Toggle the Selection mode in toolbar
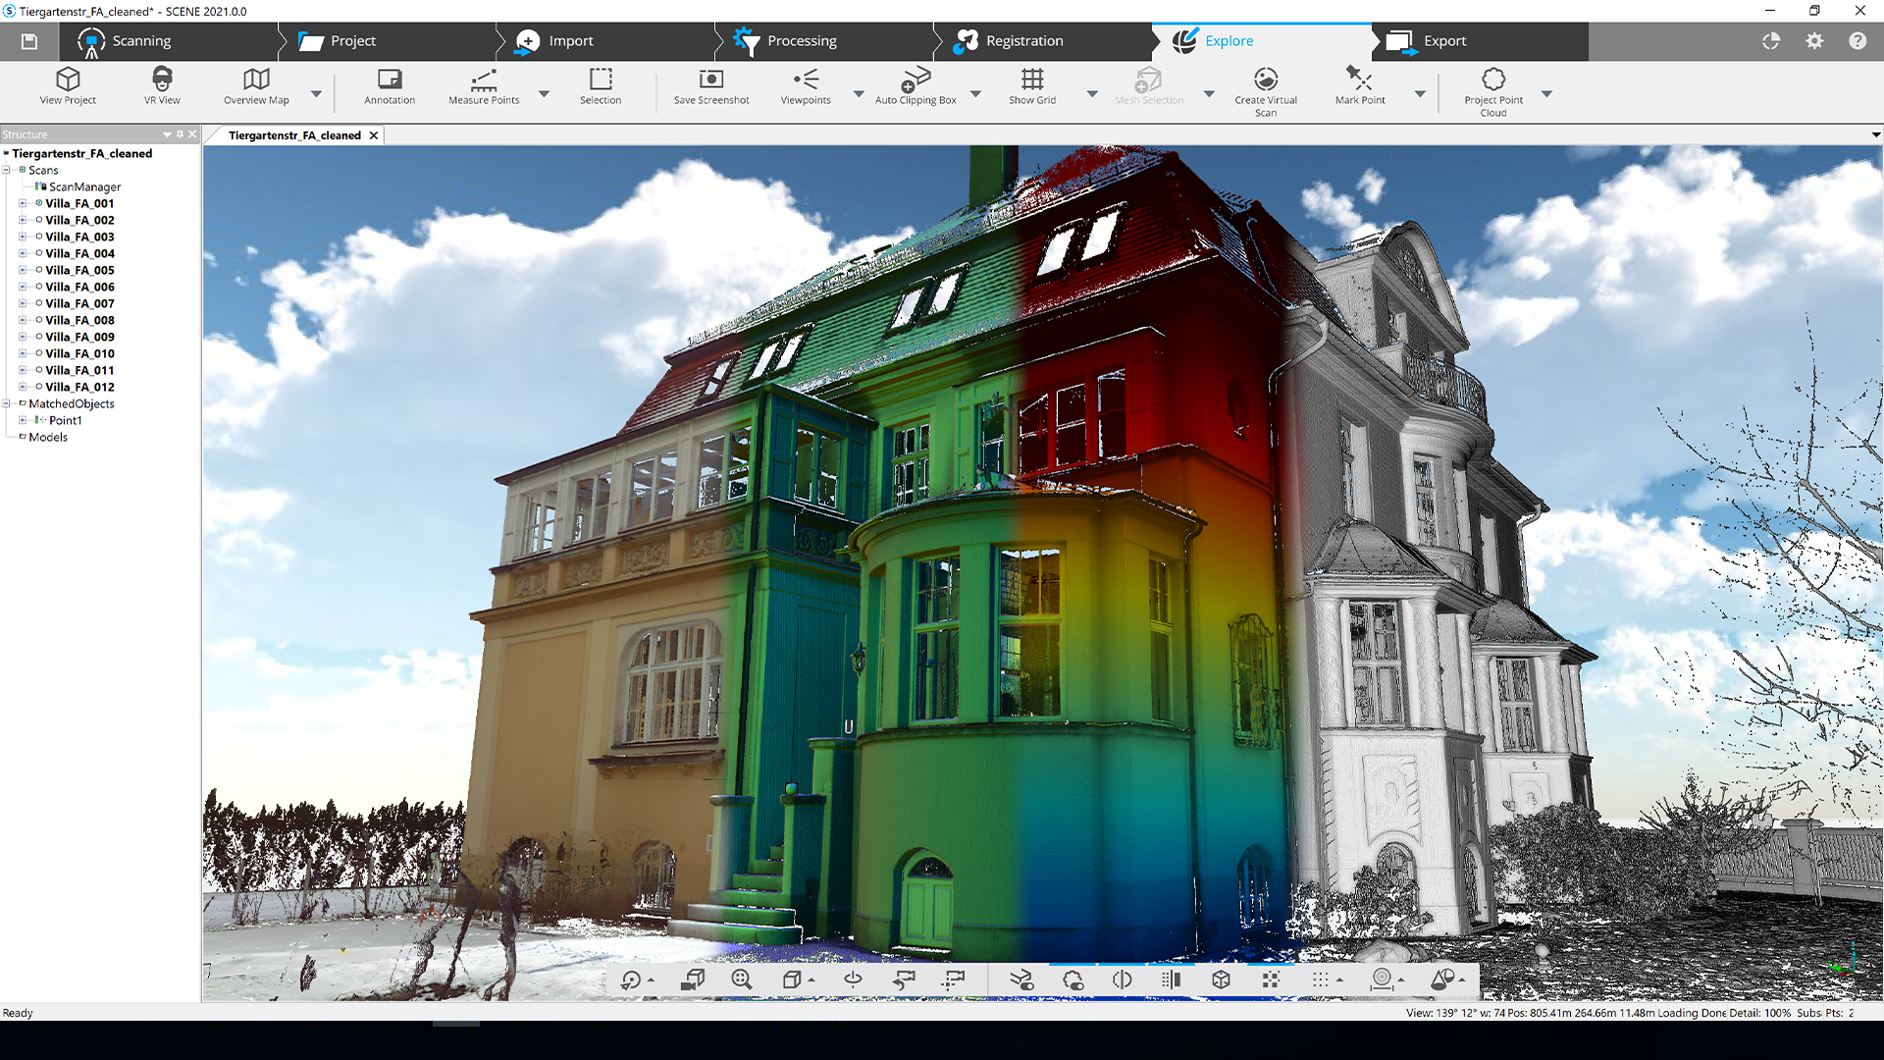 click(601, 85)
